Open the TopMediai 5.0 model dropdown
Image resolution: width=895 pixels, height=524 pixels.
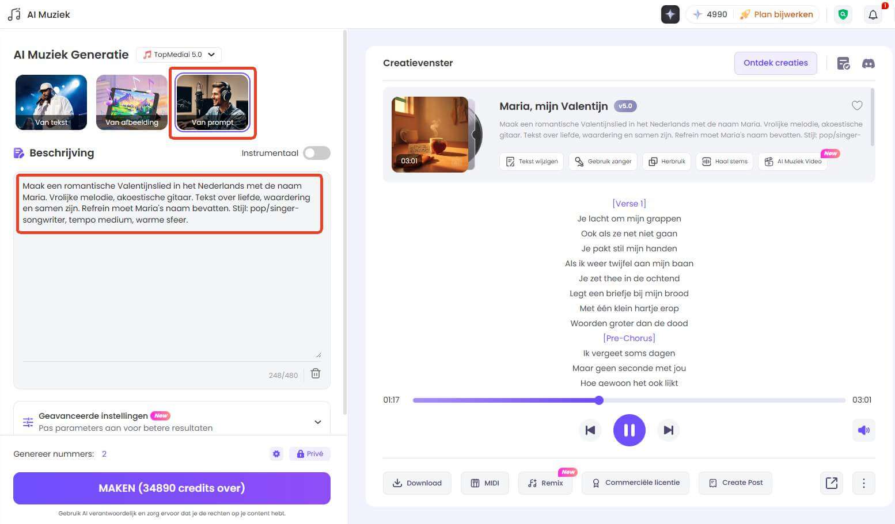click(179, 55)
